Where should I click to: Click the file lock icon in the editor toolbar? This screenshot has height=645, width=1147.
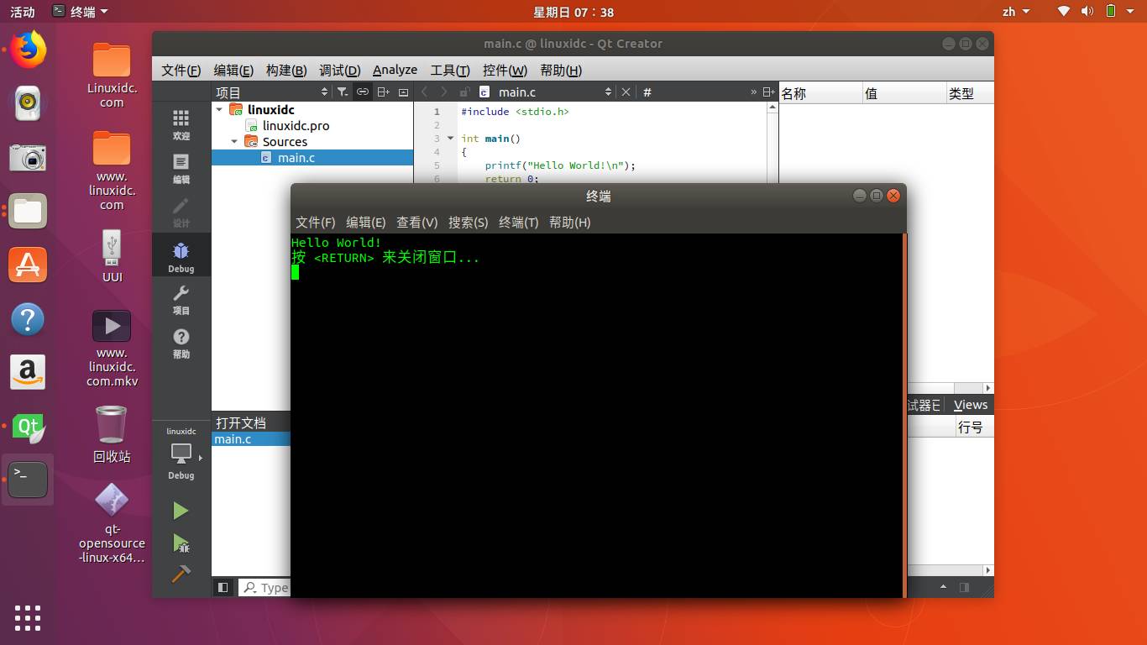[464, 92]
